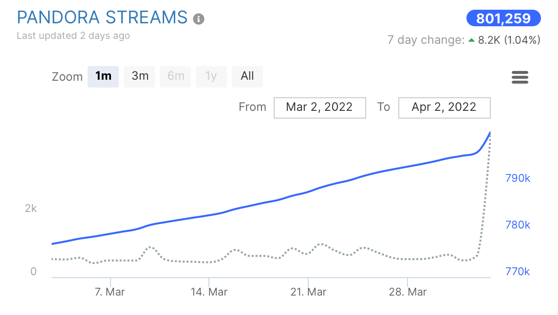Click the 28. Mar x-axis label
This screenshot has width=558, height=315.
point(408,292)
